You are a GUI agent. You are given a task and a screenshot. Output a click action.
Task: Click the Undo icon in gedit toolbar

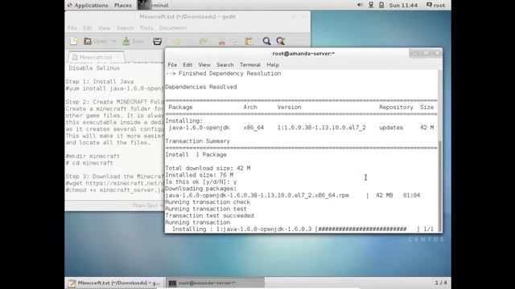coord(175,41)
